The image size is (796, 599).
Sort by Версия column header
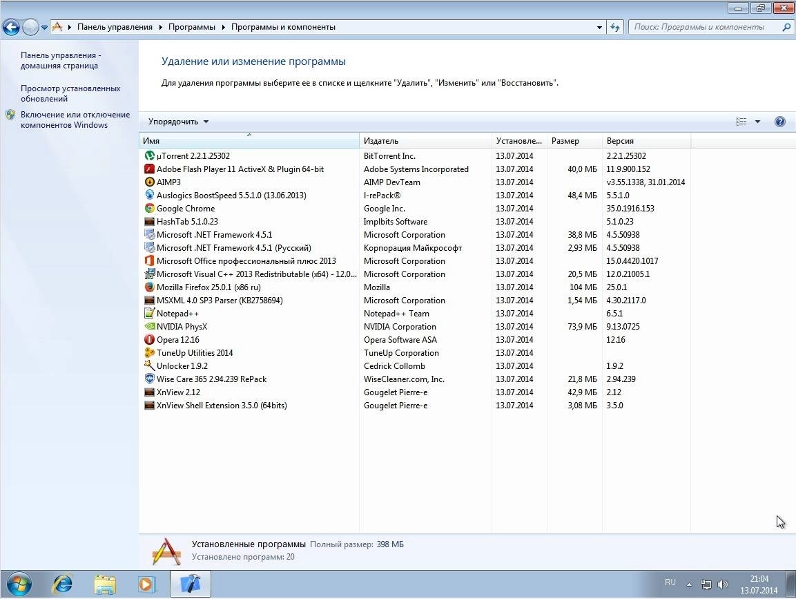pyautogui.click(x=646, y=141)
